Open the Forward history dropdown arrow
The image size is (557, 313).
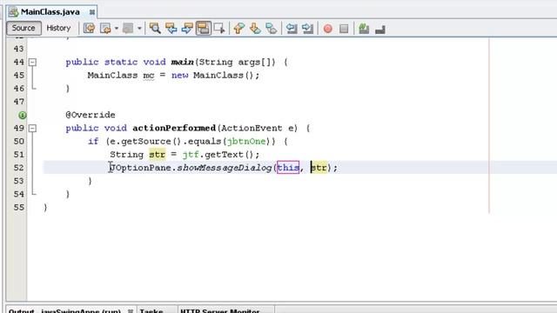pyautogui.click(x=139, y=29)
